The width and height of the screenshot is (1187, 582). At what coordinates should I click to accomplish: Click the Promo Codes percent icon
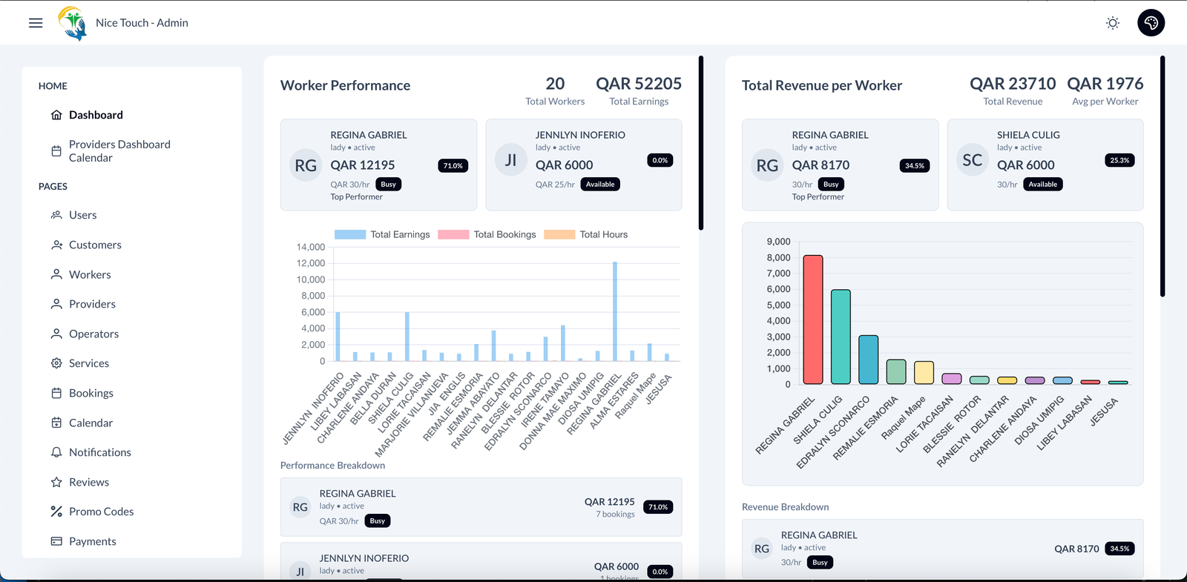56,512
